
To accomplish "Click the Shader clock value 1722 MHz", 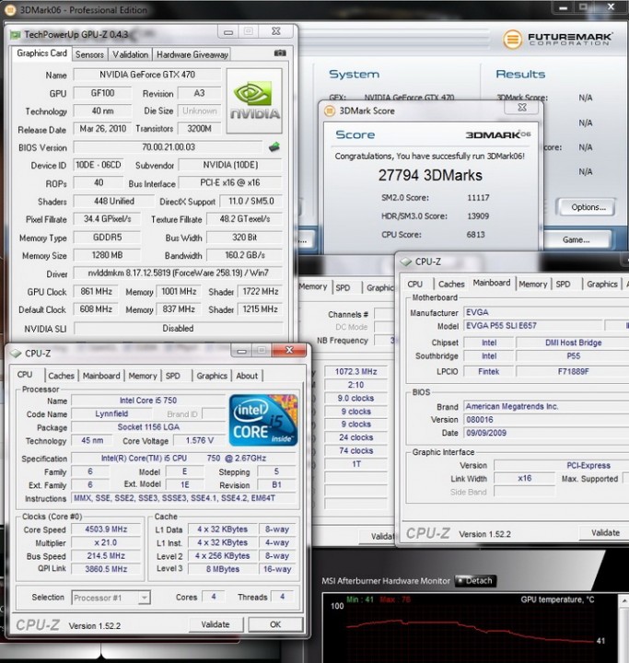I will [x=260, y=291].
